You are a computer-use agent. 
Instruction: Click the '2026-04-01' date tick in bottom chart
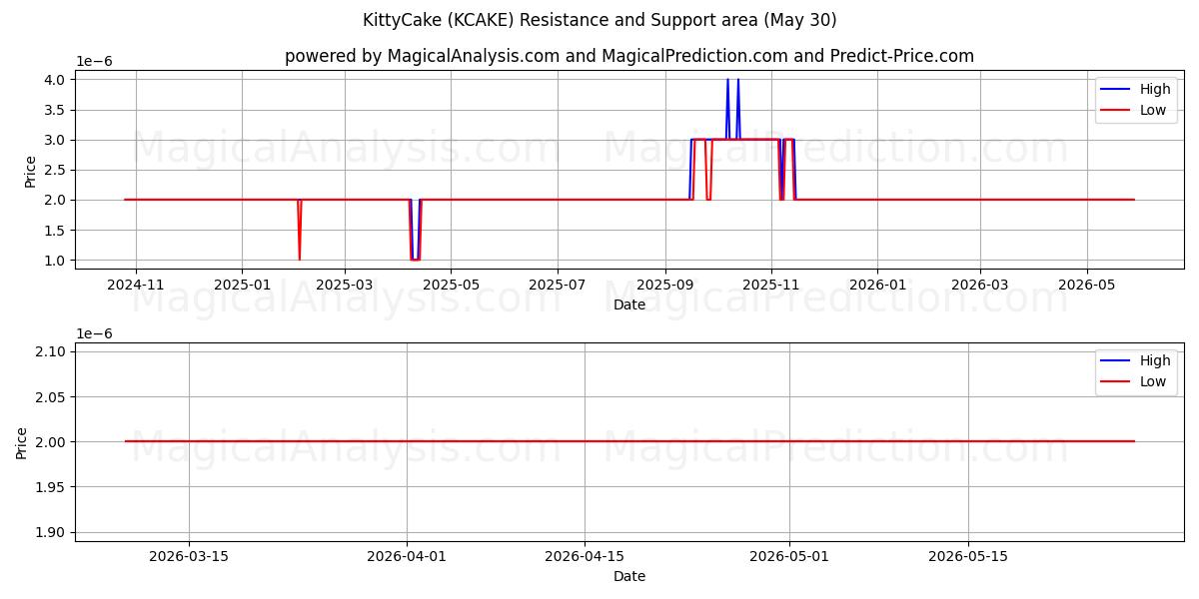coord(407,556)
